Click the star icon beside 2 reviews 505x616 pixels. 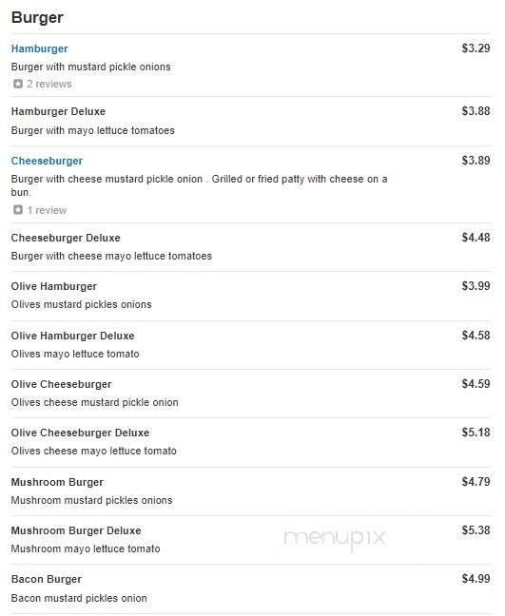click(18, 84)
